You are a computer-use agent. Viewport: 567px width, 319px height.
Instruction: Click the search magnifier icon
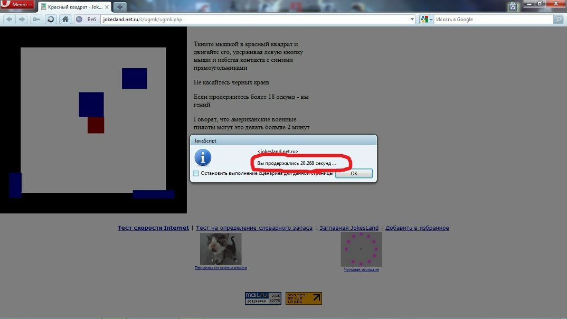click(559, 20)
